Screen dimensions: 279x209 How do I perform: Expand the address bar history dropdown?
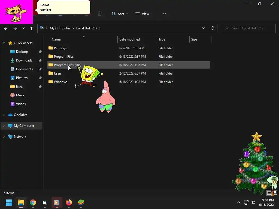point(203,28)
